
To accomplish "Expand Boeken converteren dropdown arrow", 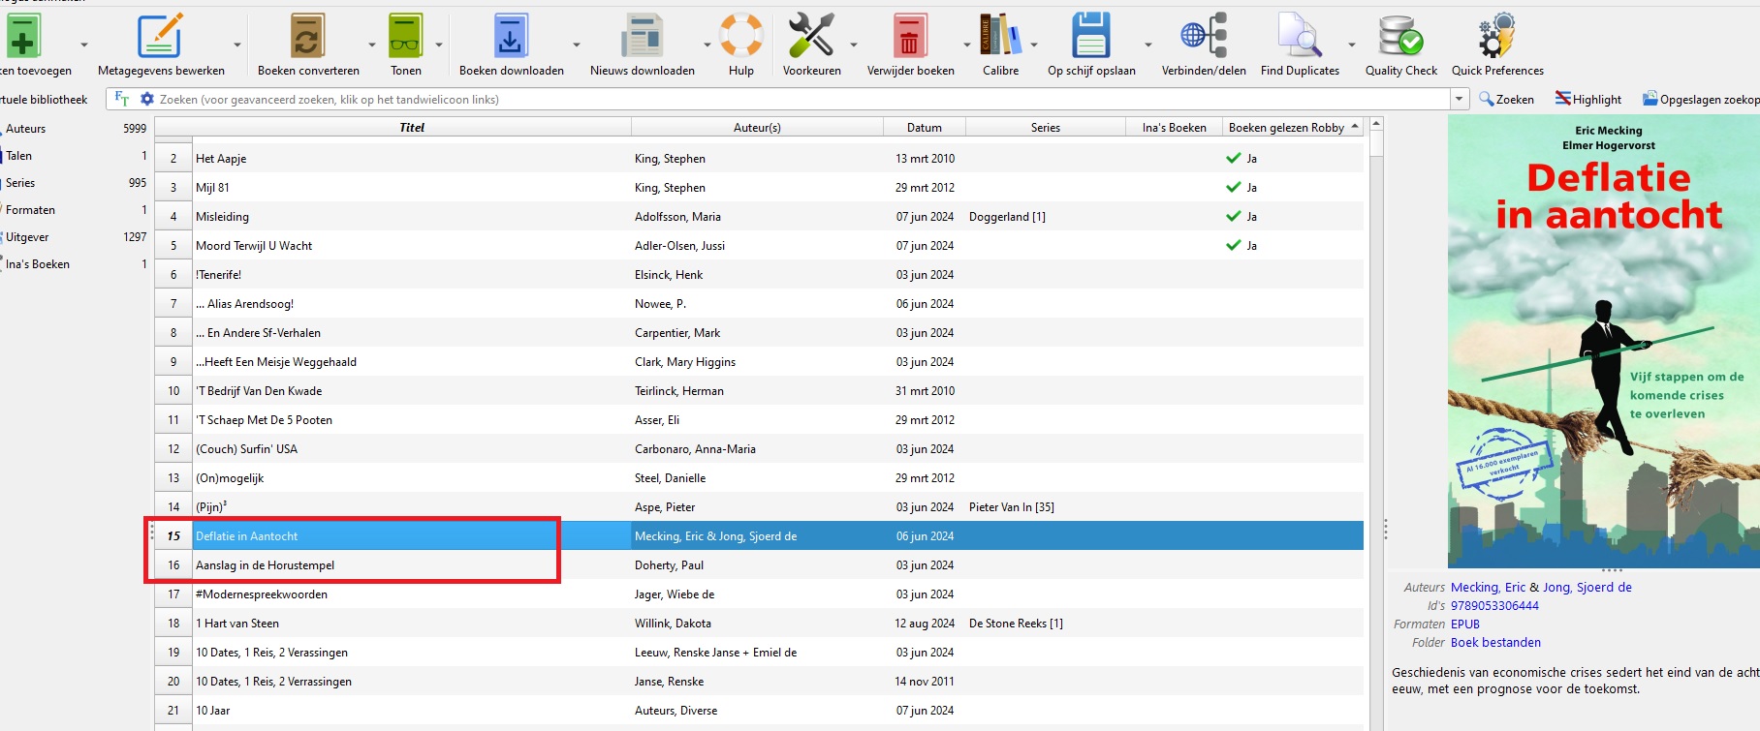I will point(371,45).
